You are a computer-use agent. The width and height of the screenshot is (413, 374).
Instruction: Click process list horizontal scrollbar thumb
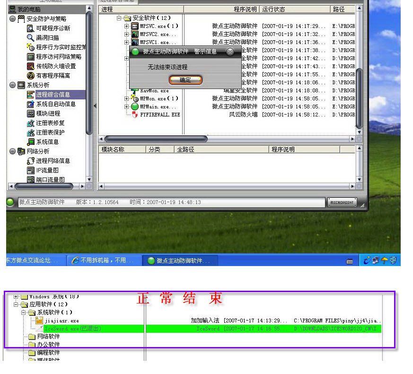tap(156, 139)
